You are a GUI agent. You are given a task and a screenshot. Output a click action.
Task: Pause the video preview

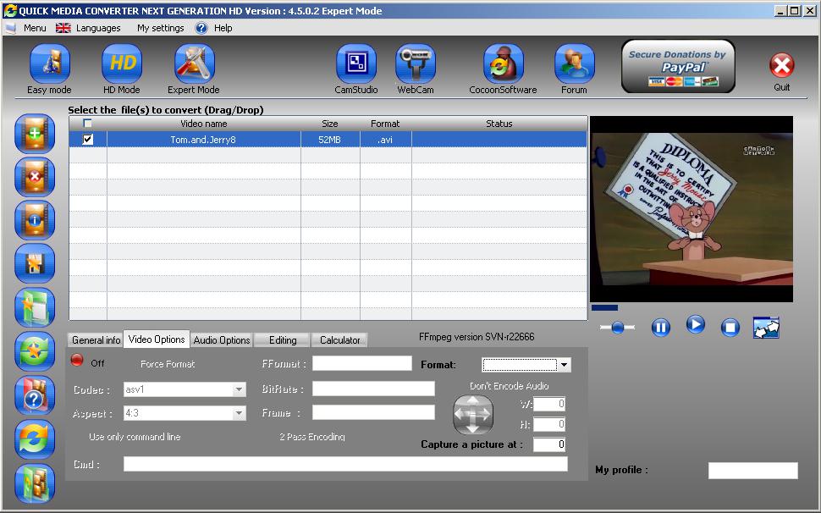661,328
